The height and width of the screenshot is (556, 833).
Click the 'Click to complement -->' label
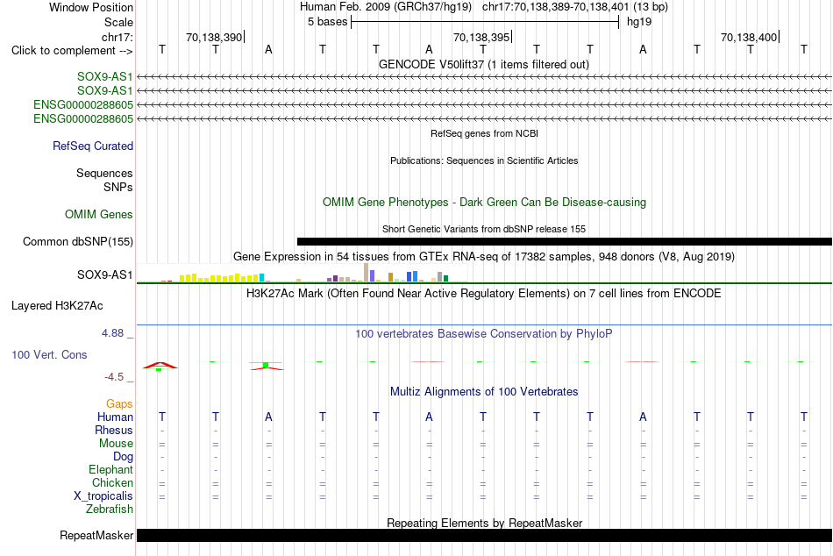(x=72, y=51)
